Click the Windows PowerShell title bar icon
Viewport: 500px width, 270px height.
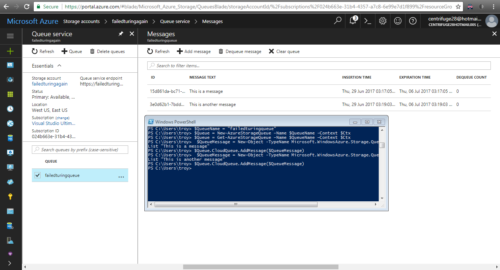151,122
